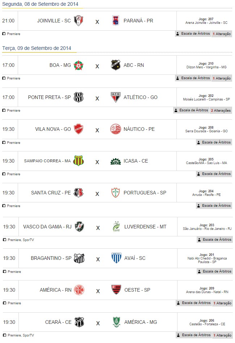Click the PORTUGUESA - SP team name
This screenshot has width=235, height=343.
[x=145, y=193]
